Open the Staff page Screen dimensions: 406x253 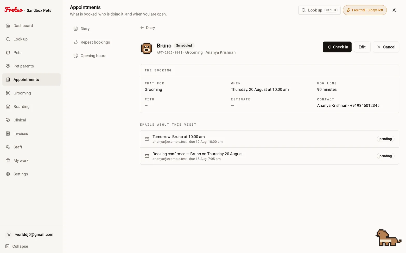31,147
